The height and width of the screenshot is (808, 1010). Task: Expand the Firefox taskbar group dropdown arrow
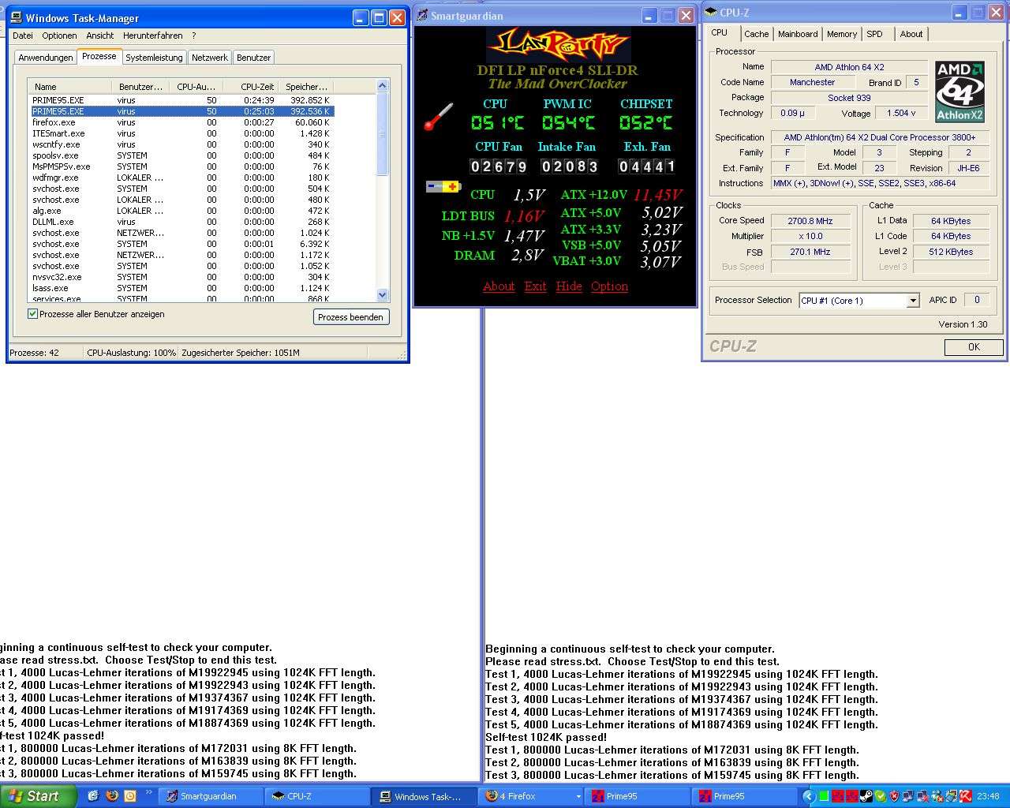tap(578, 797)
